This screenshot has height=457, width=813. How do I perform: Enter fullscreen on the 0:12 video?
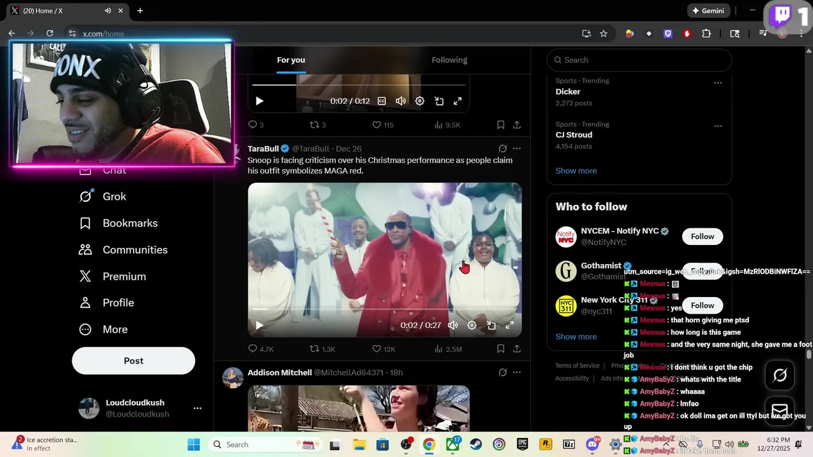click(457, 101)
